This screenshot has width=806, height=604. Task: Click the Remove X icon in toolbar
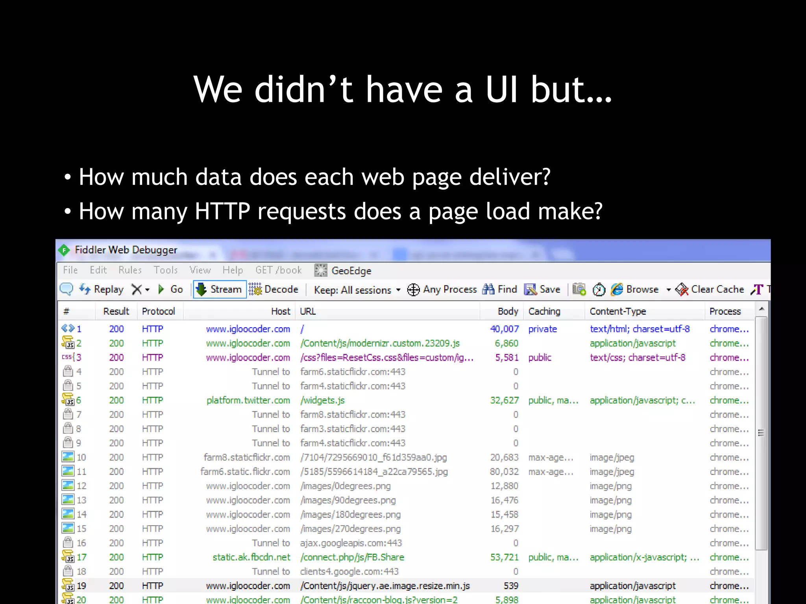coord(136,290)
